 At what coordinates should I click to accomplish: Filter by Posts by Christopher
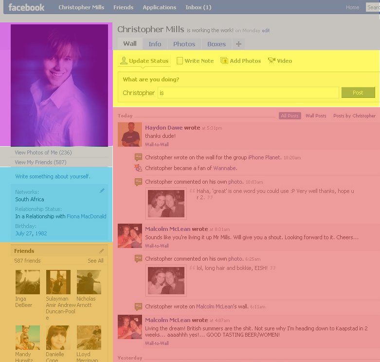[x=354, y=116]
